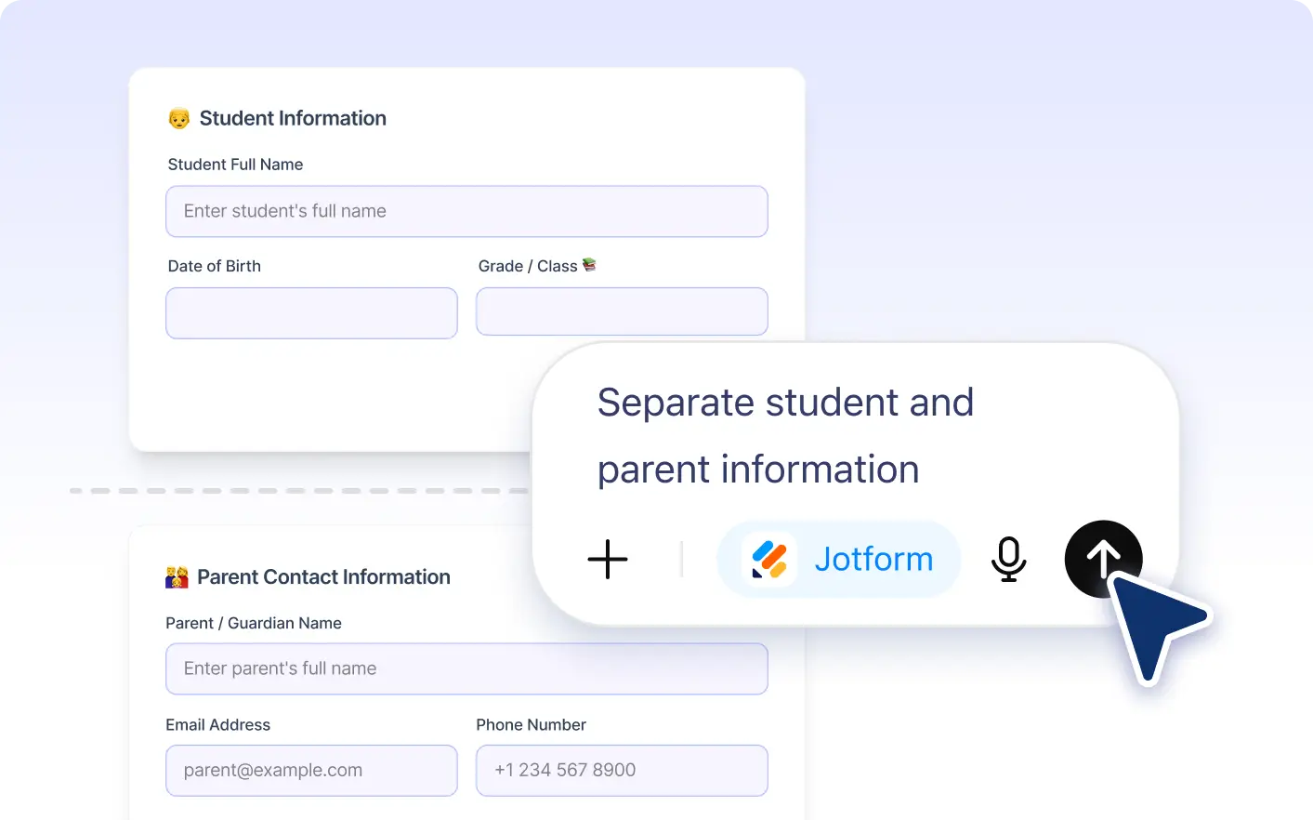The height and width of the screenshot is (820, 1313).
Task: Click the prompt text 'Separate student and parent information'
Action: (x=785, y=435)
